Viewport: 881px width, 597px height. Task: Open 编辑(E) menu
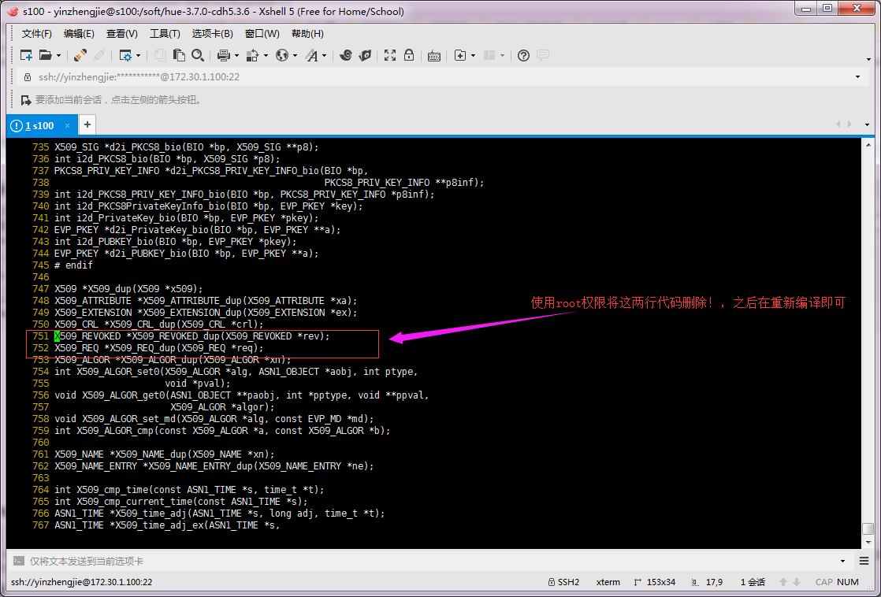pyautogui.click(x=80, y=34)
